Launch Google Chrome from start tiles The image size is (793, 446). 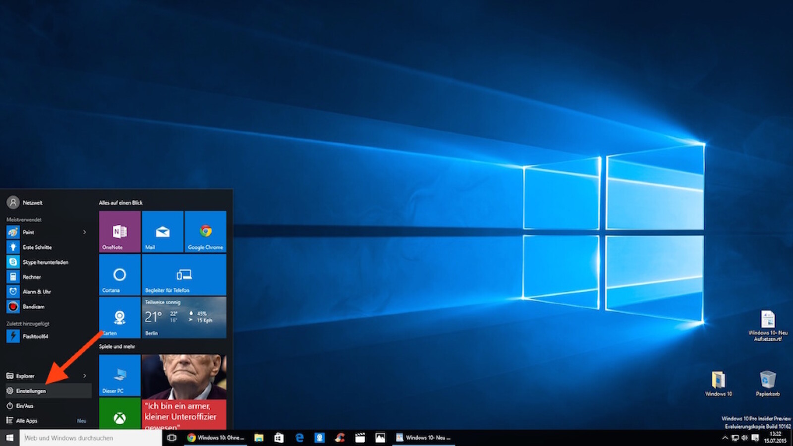pyautogui.click(x=205, y=231)
